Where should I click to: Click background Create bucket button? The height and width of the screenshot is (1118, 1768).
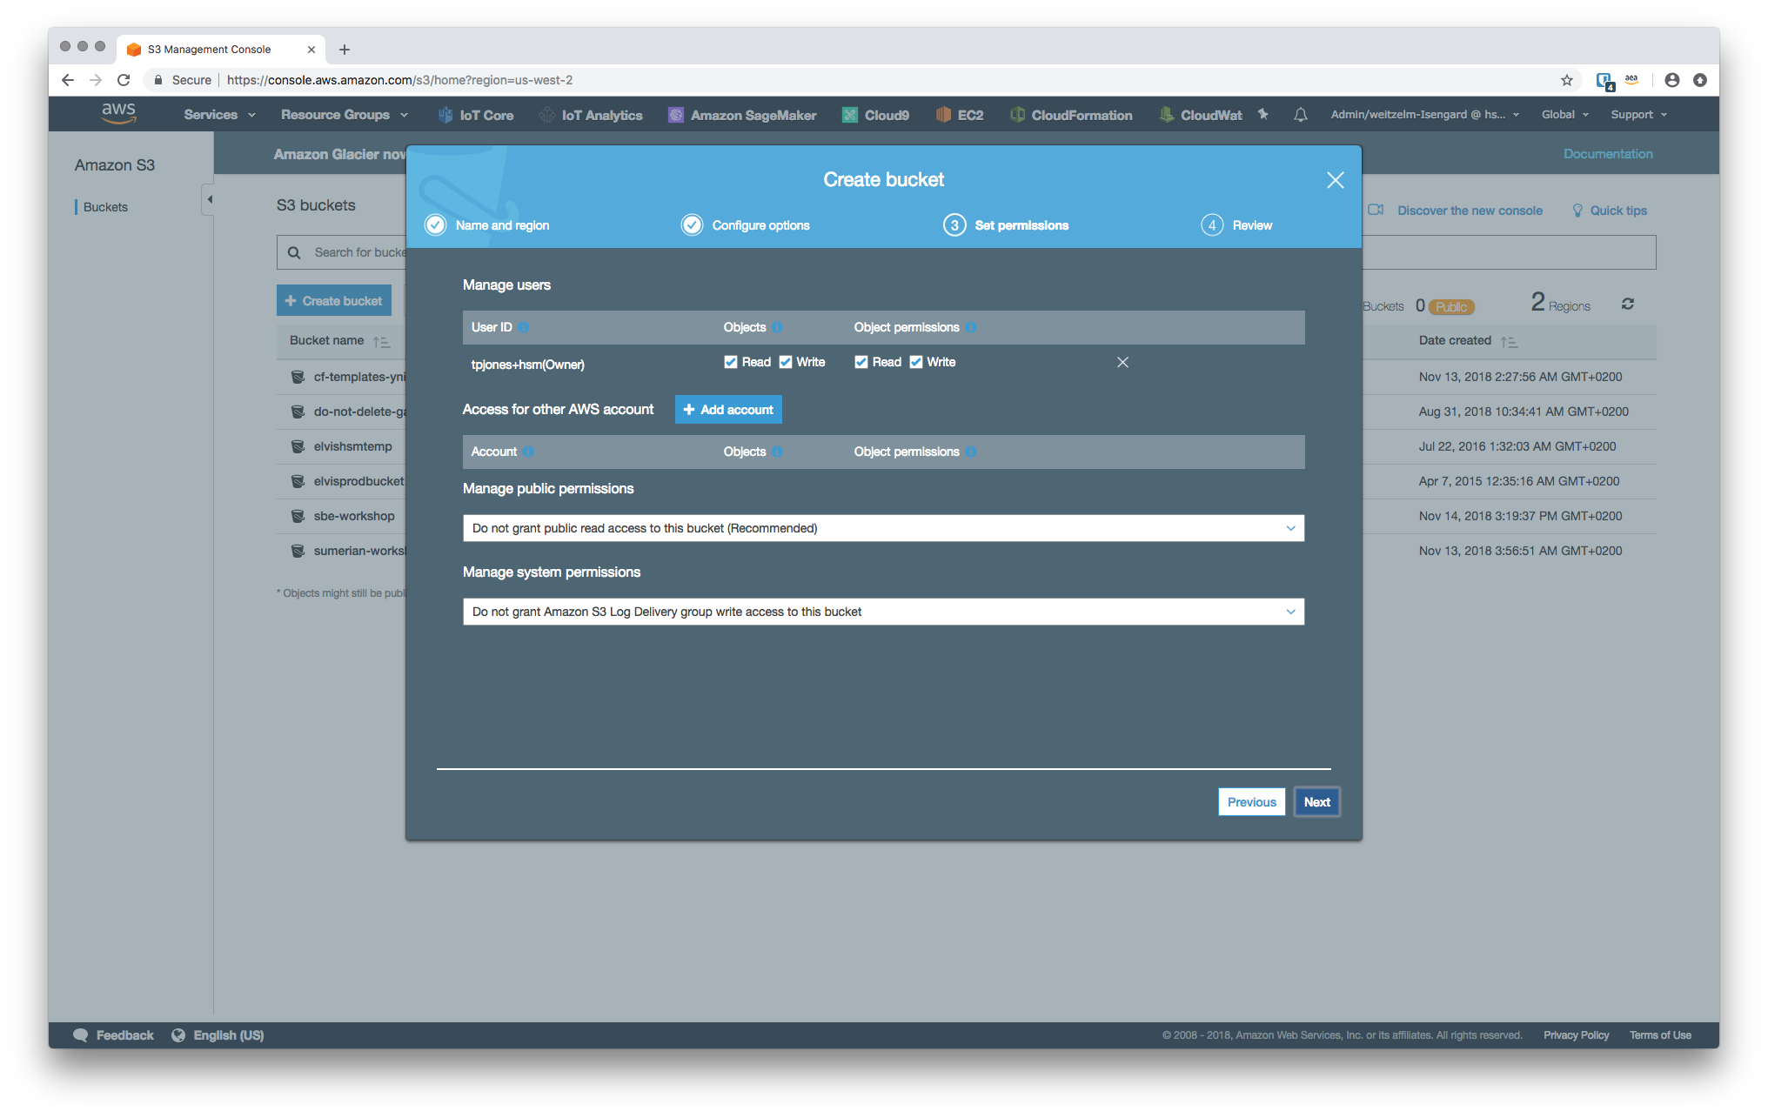333,301
